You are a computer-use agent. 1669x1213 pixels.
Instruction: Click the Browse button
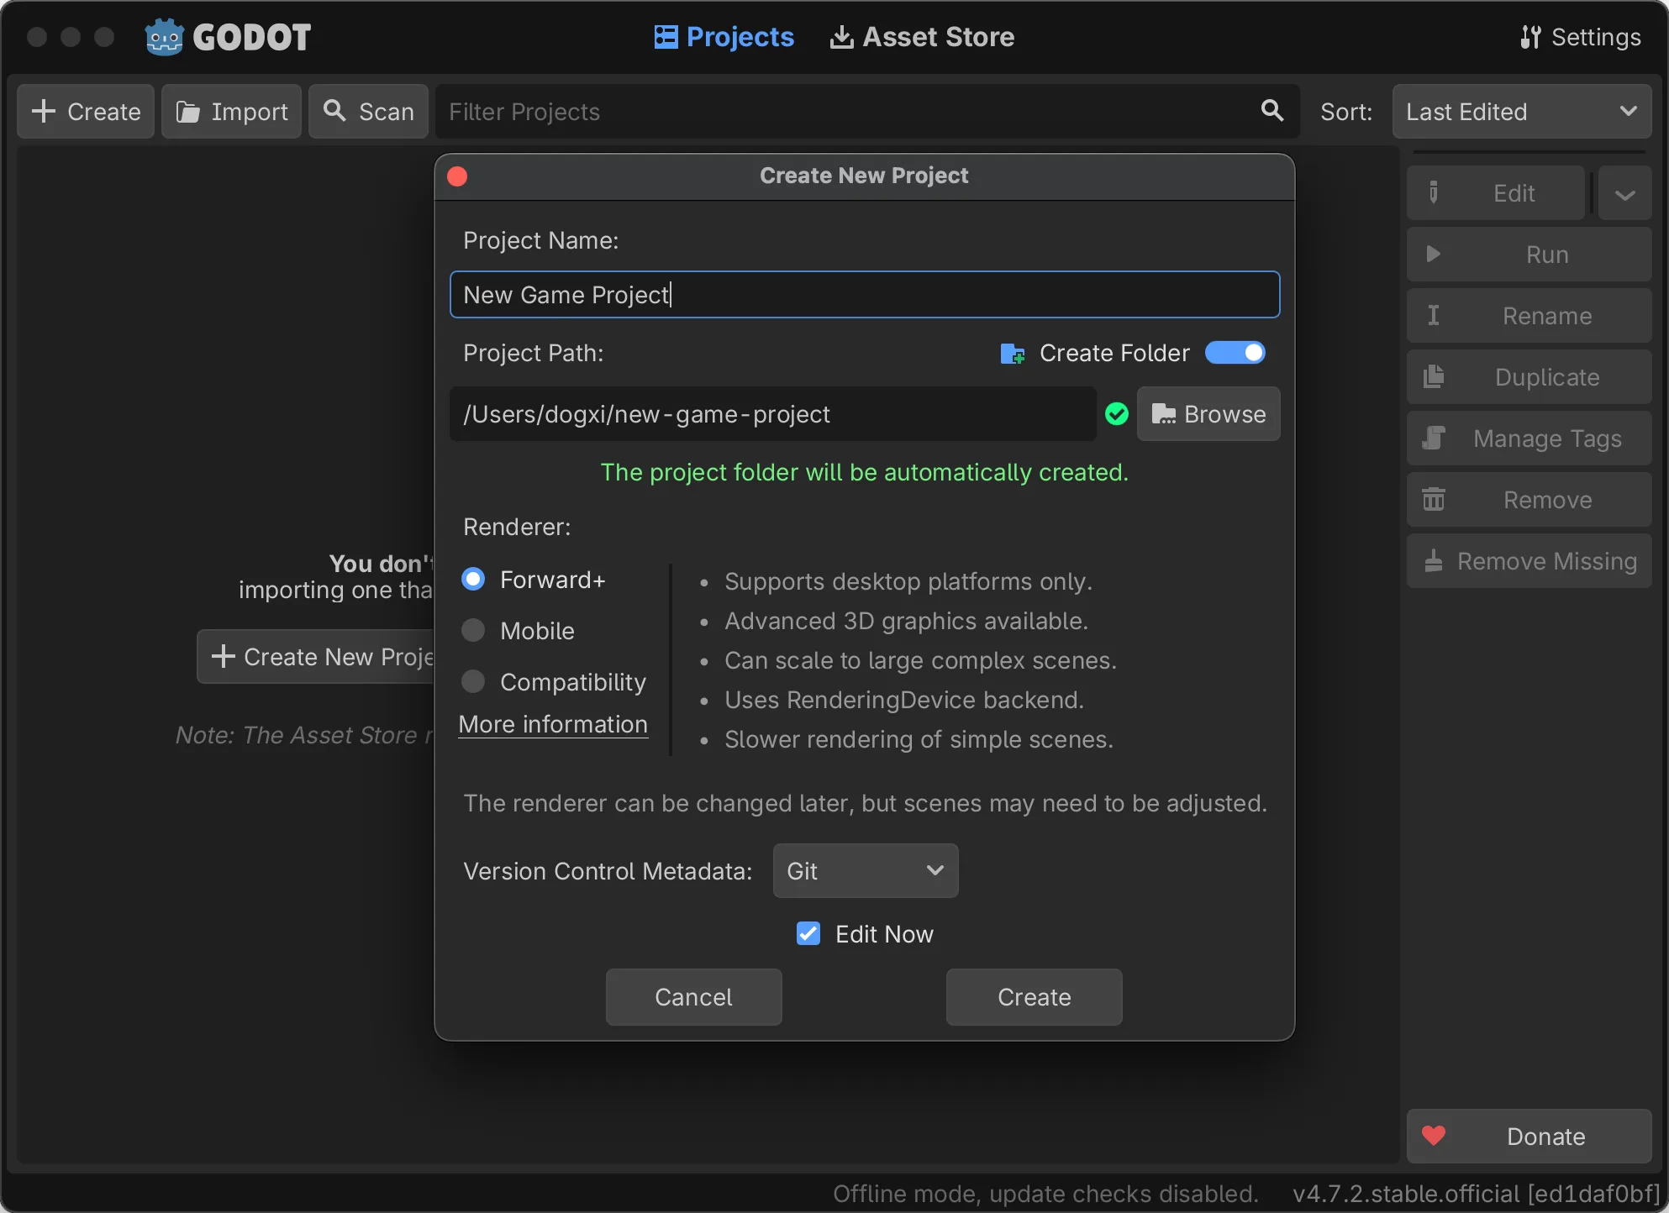click(x=1208, y=414)
